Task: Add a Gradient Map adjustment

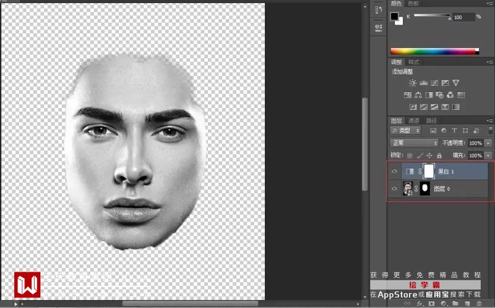Action: (x=456, y=107)
